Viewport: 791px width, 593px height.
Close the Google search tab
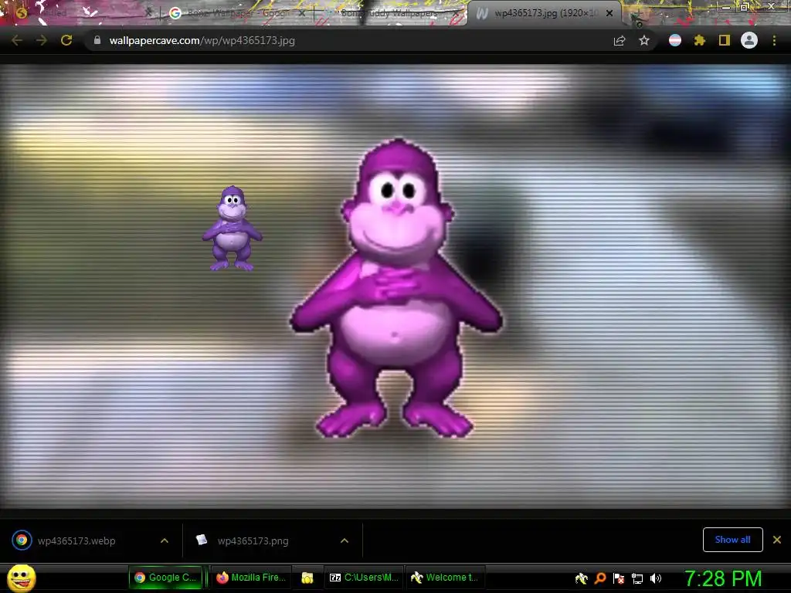[302, 14]
